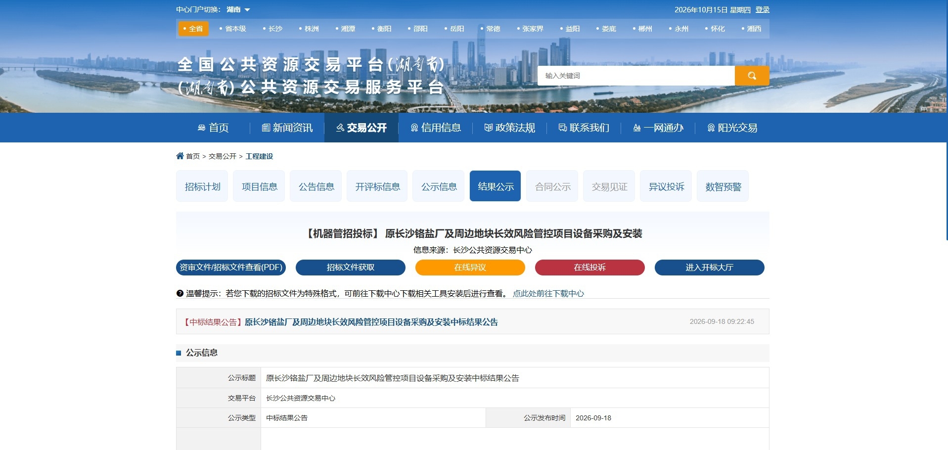Switch to the 公示信息 tab
The height and width of the screenshot is (450, 948).
click(x=439, y=186)
